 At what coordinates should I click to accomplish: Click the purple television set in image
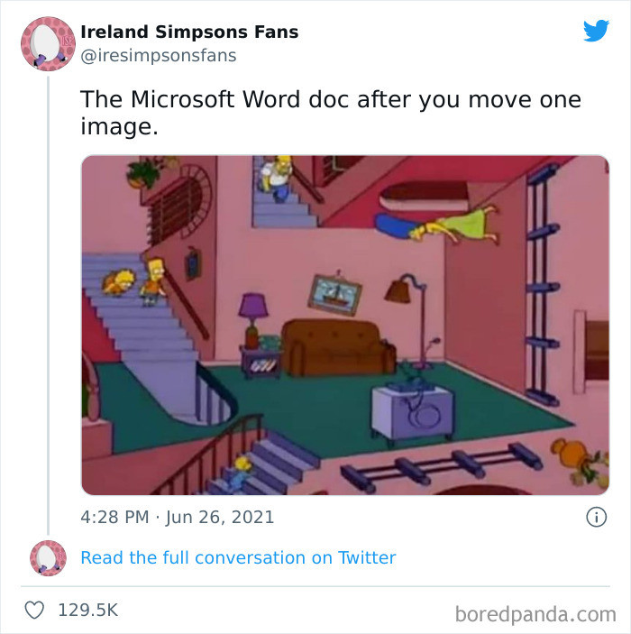pyautogui.click(x=413, y=412)
